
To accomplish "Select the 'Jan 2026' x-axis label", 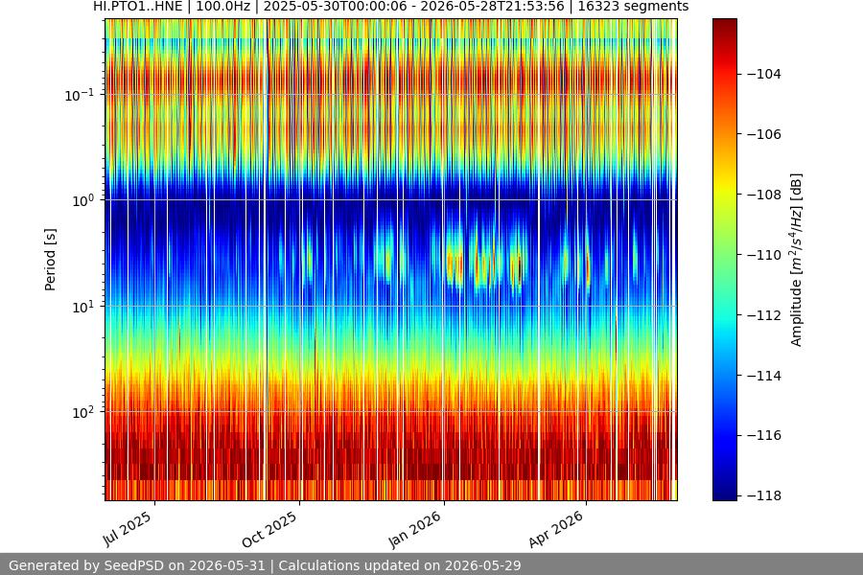I will pyautogui.click(x=414, y=529).
